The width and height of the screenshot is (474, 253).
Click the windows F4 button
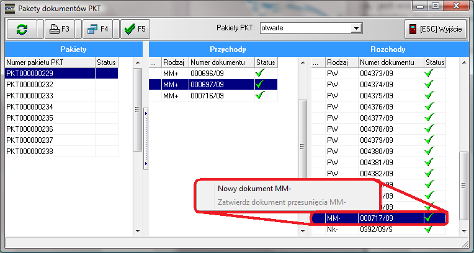(97, 28)
